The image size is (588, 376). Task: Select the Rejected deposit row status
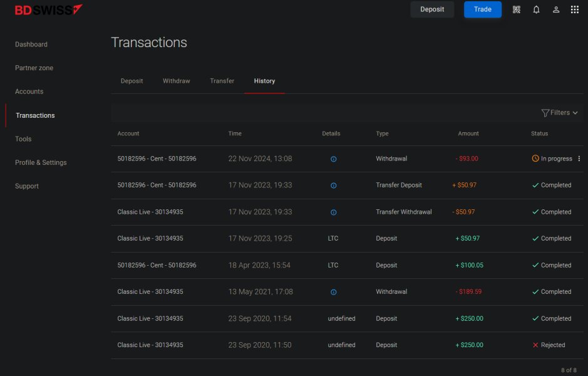(x=549, y=345)
